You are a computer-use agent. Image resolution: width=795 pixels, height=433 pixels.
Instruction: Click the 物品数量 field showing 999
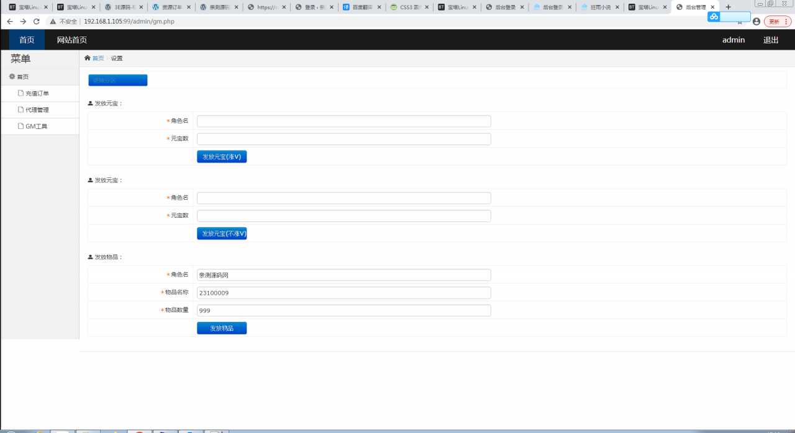[343, 310]
